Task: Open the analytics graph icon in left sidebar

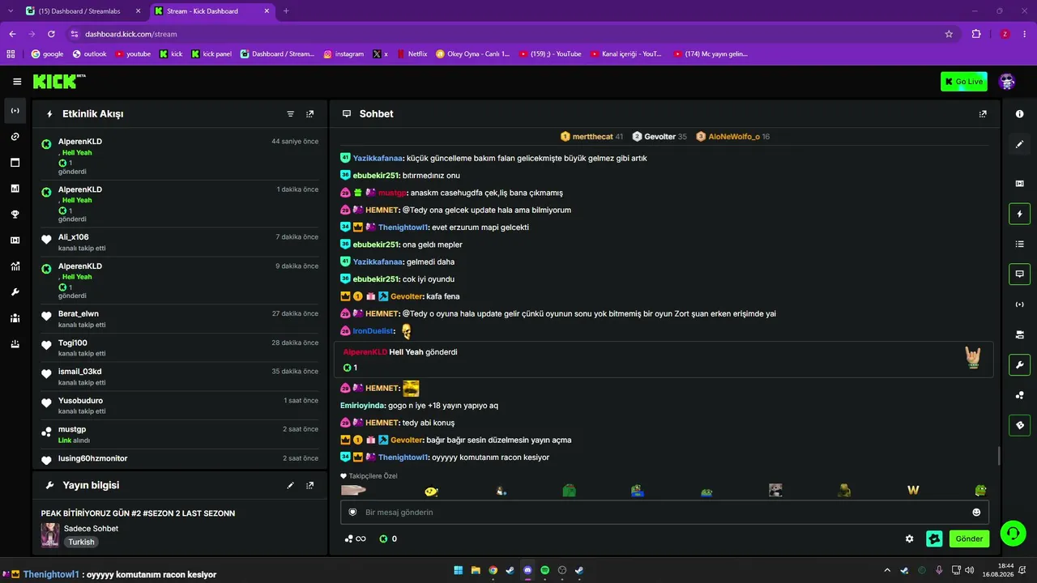Action: 15,266
